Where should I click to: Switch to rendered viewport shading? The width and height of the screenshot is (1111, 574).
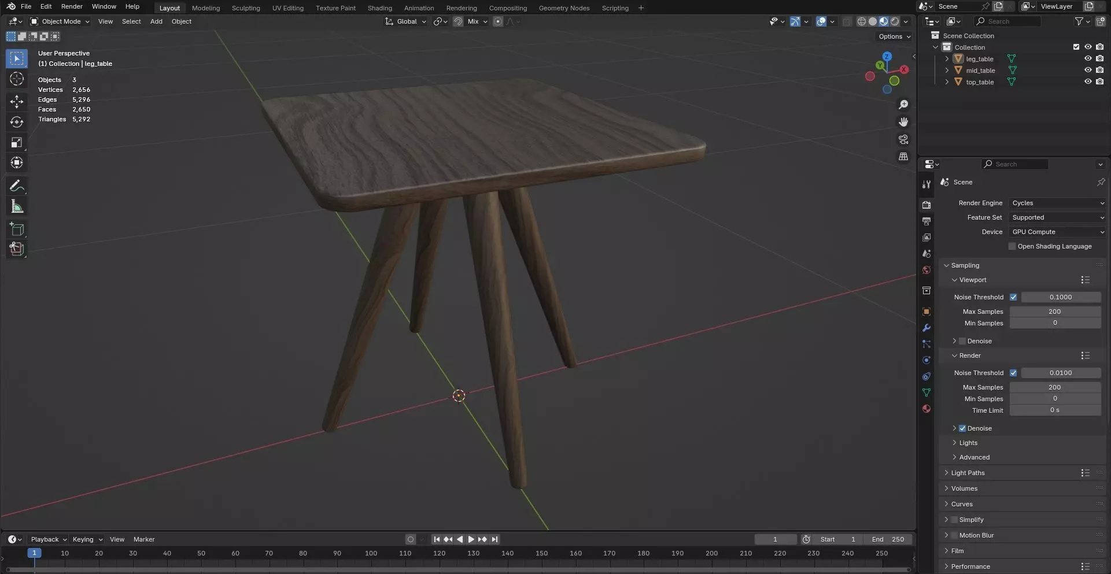[x=895, y=21]
